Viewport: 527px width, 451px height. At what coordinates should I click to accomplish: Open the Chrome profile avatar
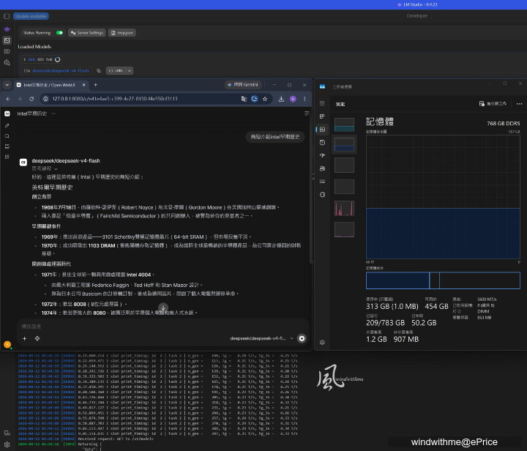(x=293, y=99)
